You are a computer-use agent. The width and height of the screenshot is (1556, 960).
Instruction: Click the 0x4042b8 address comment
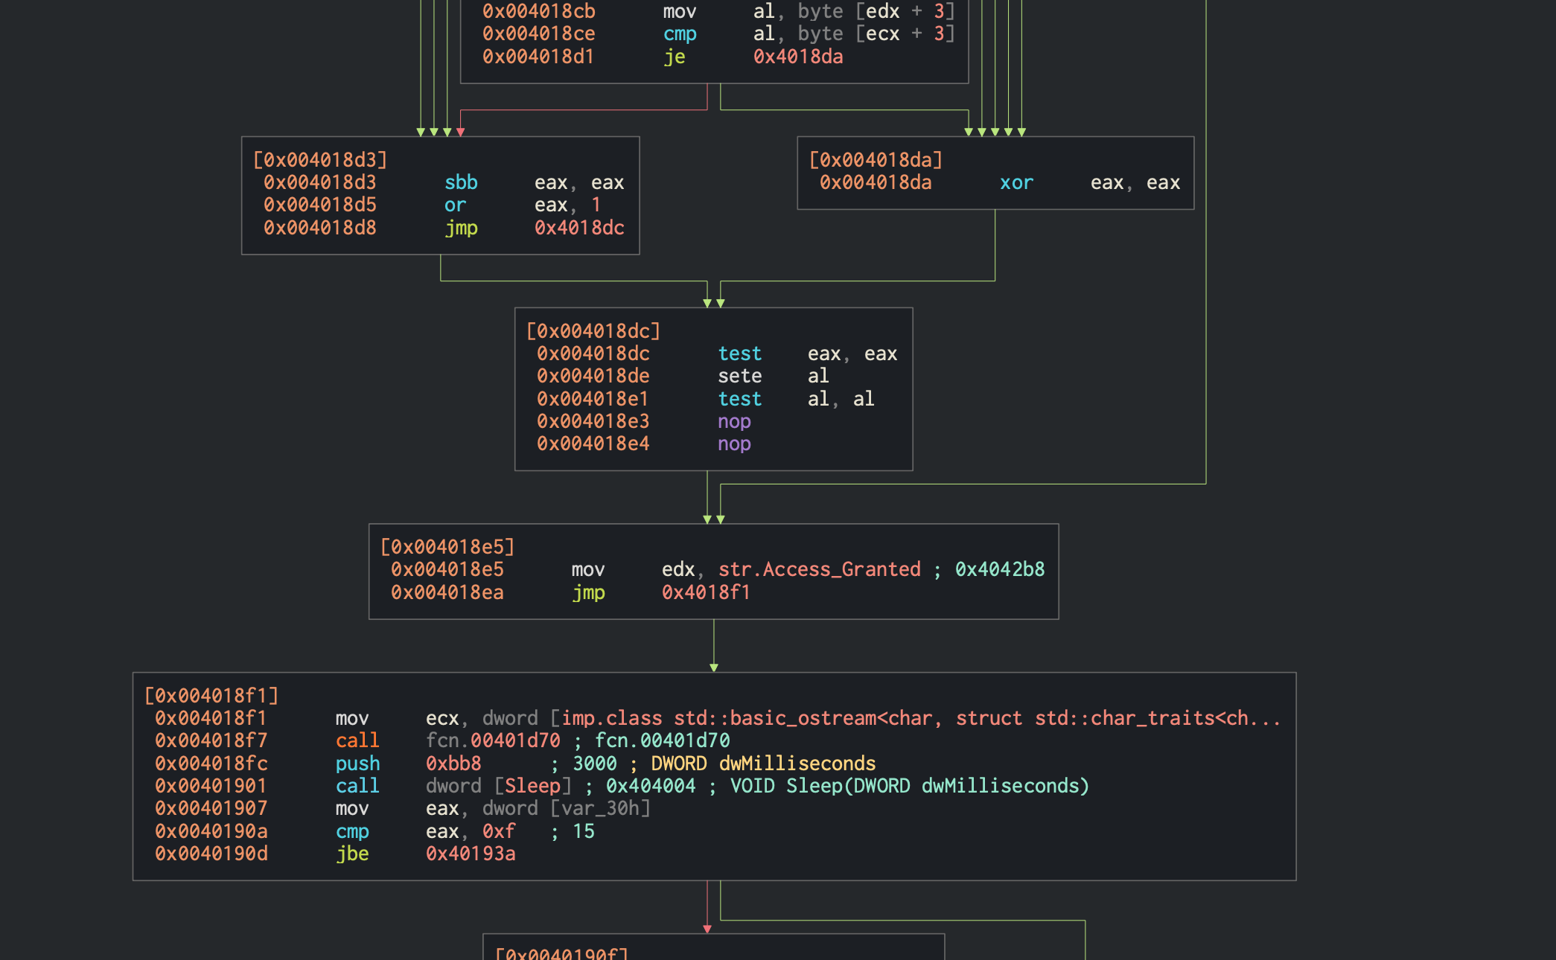(1000, 569)
